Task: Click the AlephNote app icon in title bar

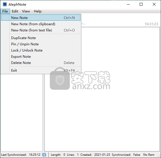Action: 5,4
